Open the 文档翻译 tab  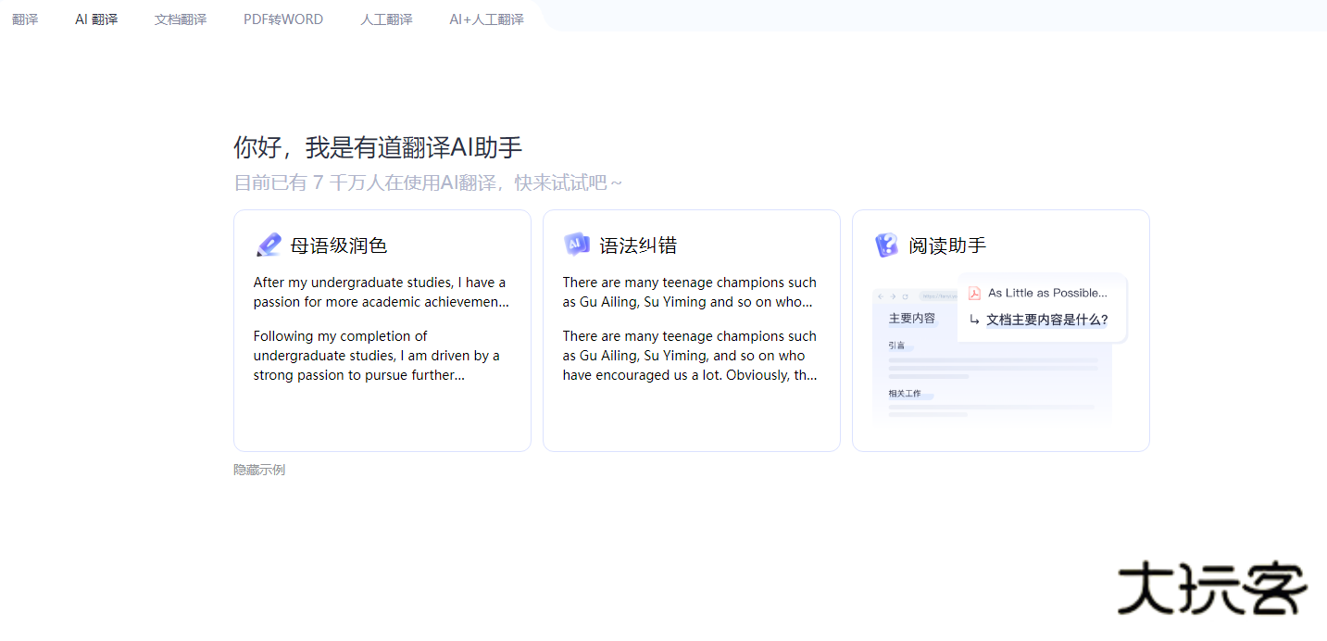181,19
